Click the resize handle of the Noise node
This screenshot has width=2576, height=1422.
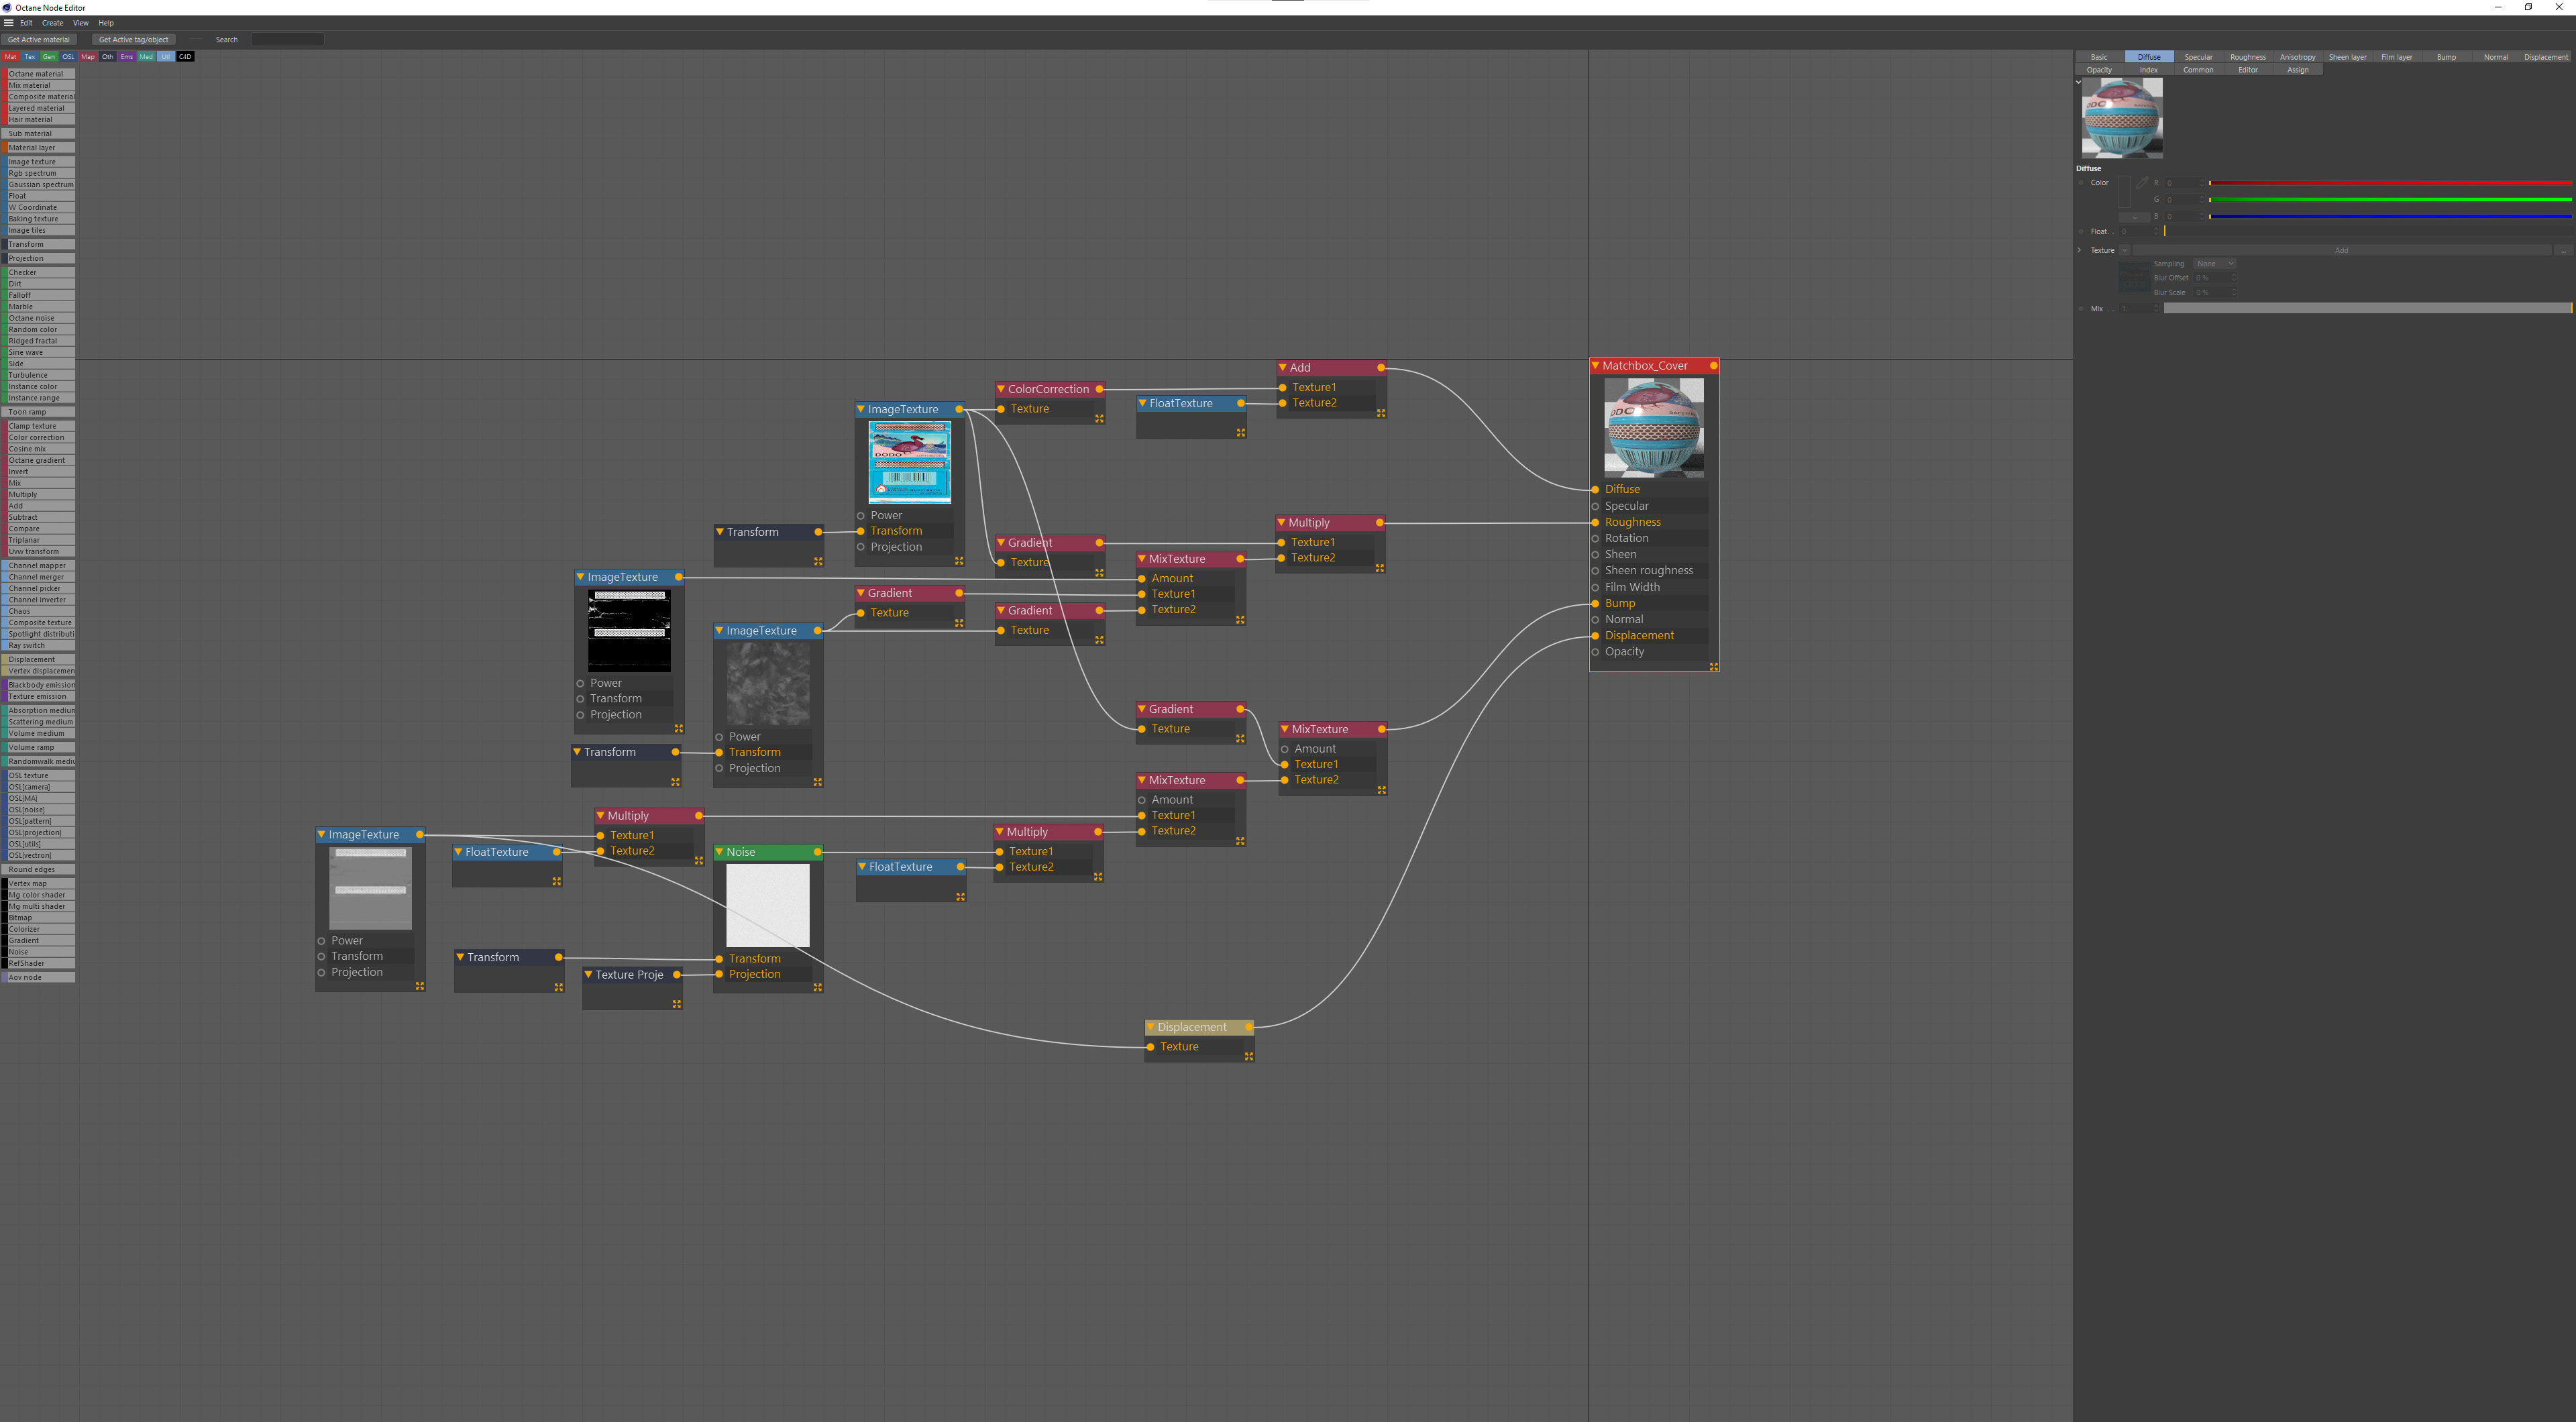pos(817,987)
